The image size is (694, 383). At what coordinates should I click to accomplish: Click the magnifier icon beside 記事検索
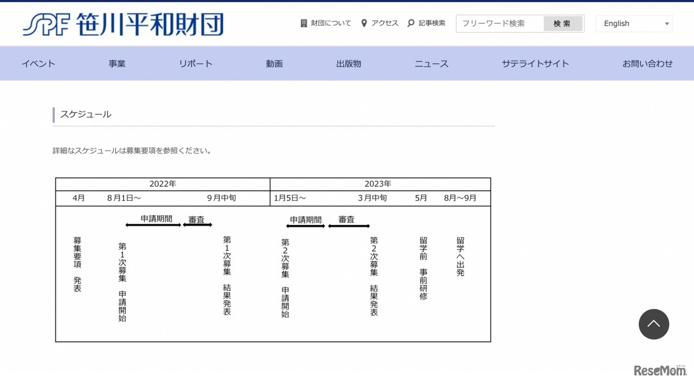[x=411, y=23]
